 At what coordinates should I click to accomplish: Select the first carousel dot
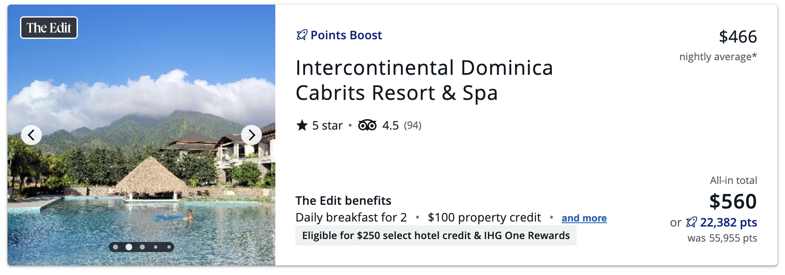coord(115,247)
